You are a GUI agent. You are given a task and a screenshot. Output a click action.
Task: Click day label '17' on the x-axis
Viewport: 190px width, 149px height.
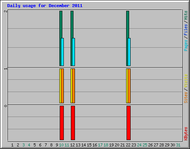pyautogui.click(x=100, y=145)
